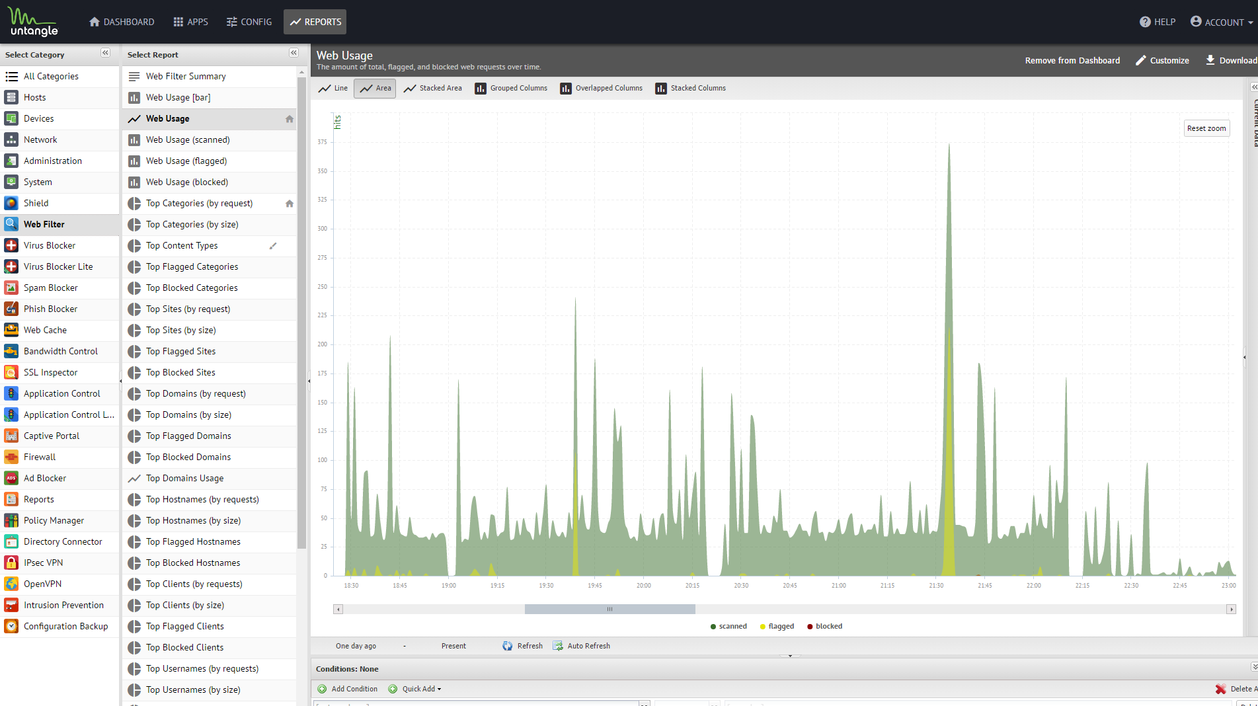Image resolution: width=1258 pixels, height=706 pixels.
Task: Select the SSL Inspector category
Action: (59, 372)
